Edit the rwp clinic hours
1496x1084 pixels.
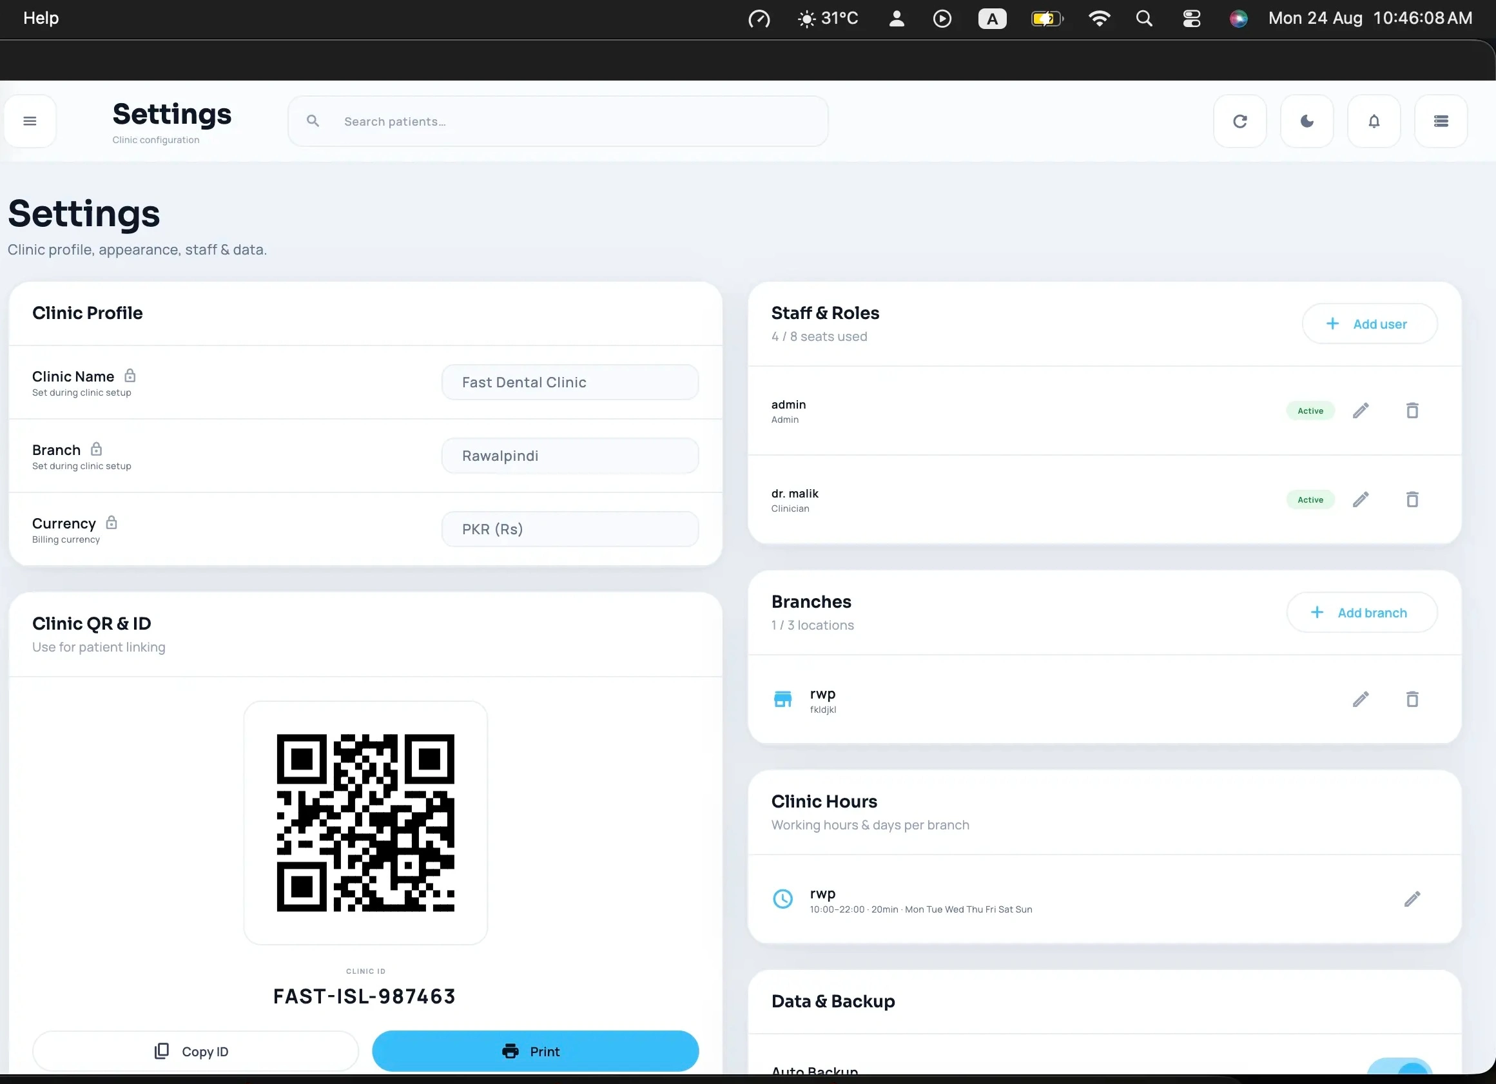coord(1412,900)
